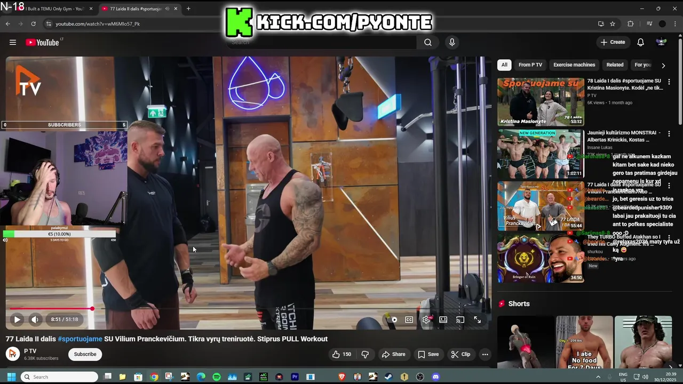Open options menu for TURBO Buffed Atakhan video
The image size is (683, 384).
click(x=669, y=238)
